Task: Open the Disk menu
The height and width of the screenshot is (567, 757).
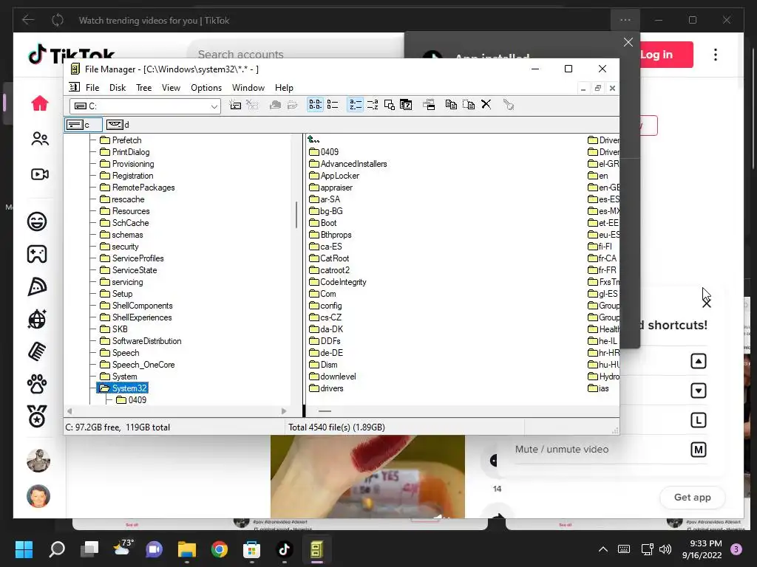Action: pyautogui.click(x=118, y=88)
